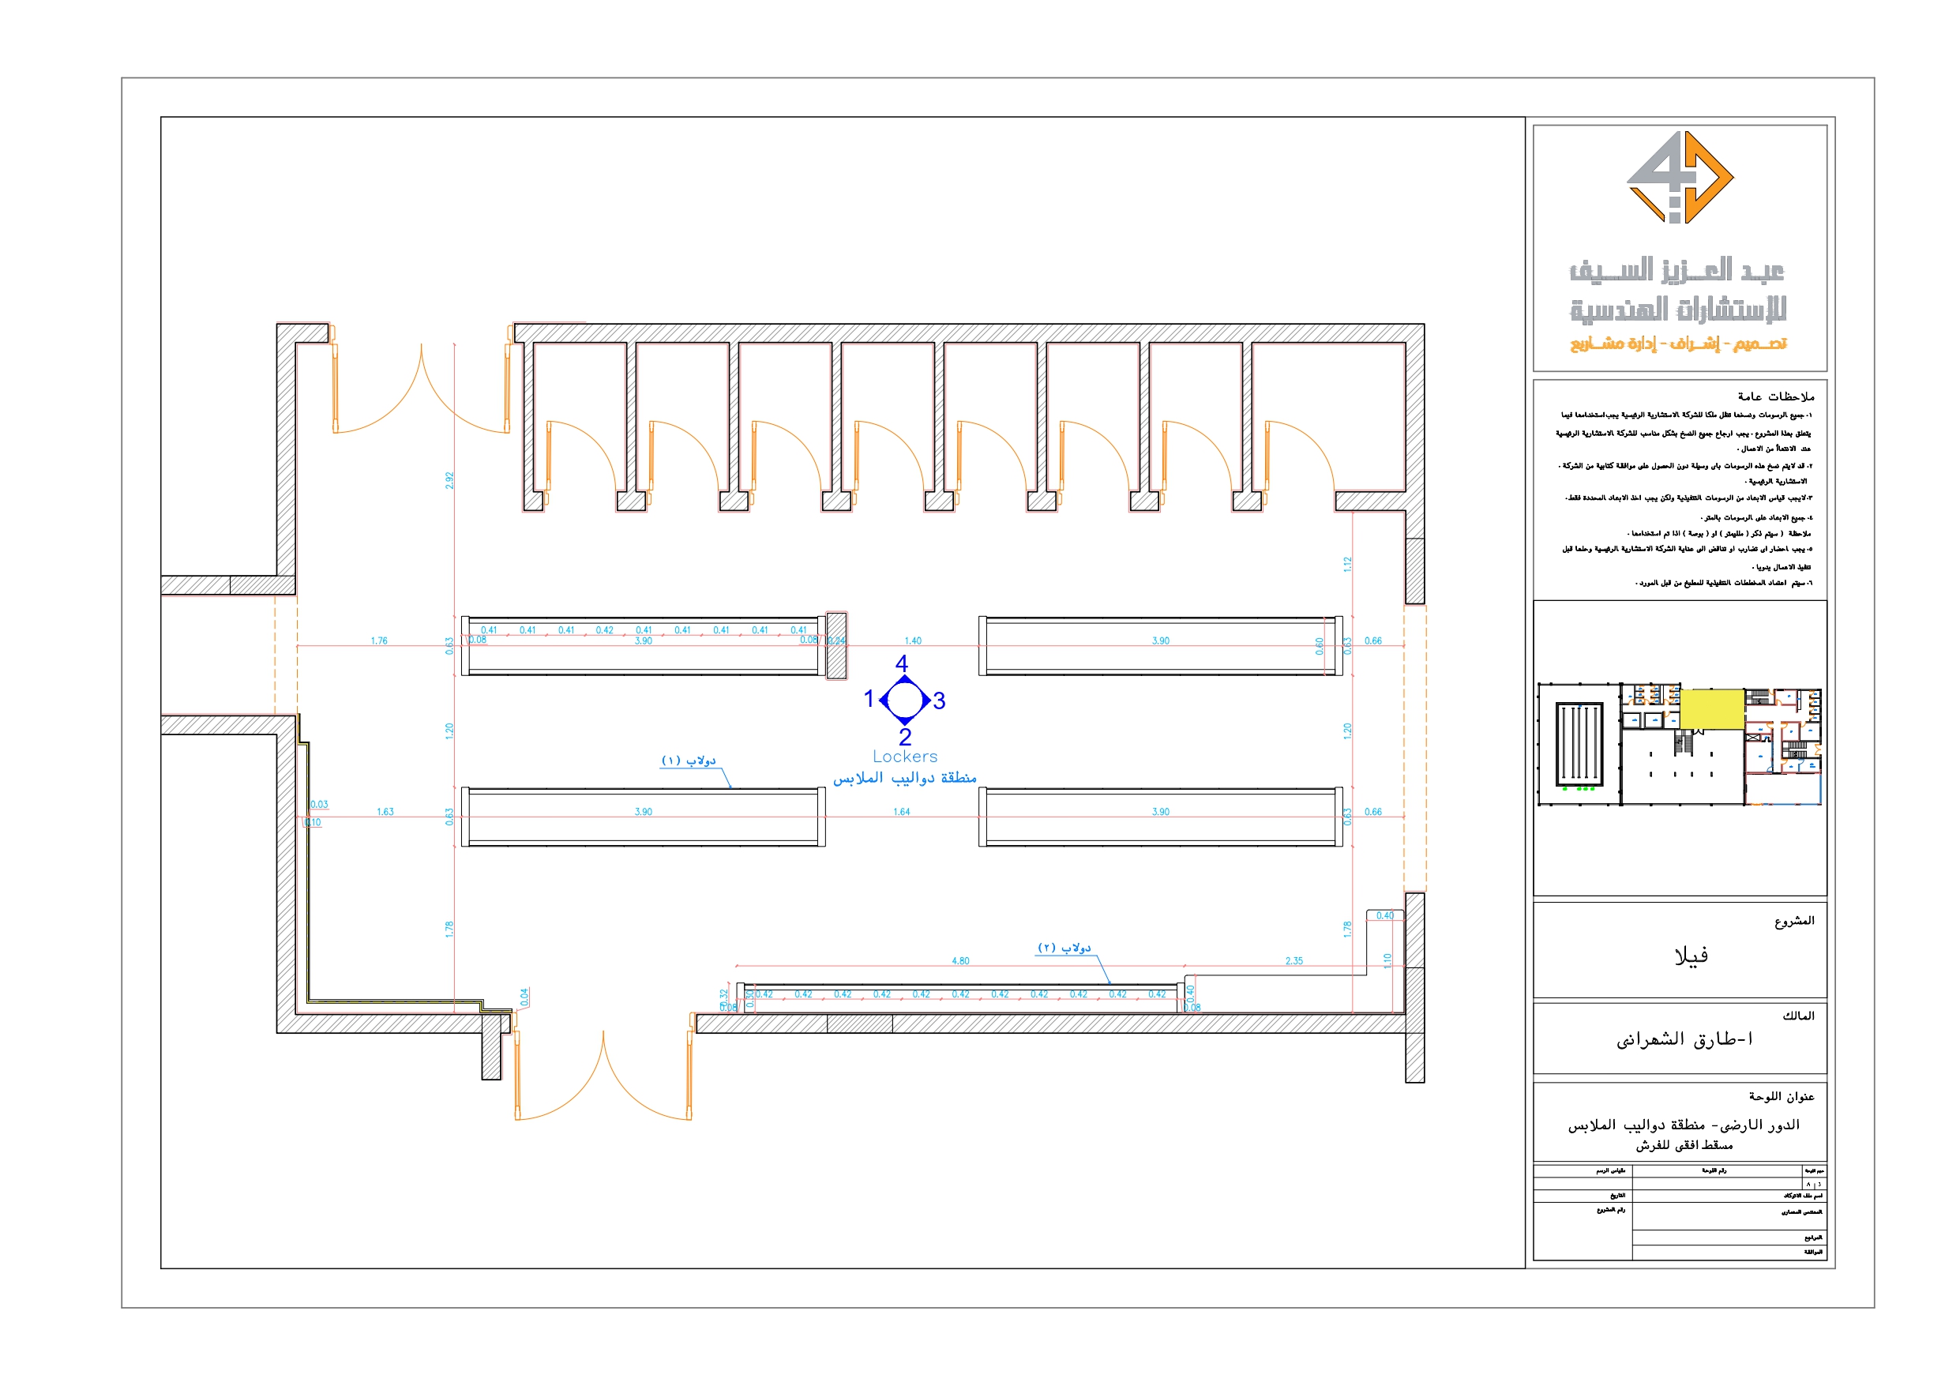
Task: Click the 'عنوان اللوحة' sheet title heading
Action: [1782, 1096]
